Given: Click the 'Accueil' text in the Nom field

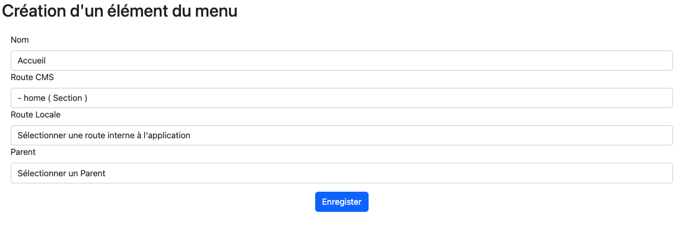Looking at the screenshot, I should pyautogui.click(x=32, y=61).
